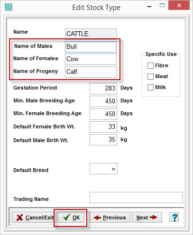Go to the Previous stock type
The image size is (193, 235).
(110, 217)
